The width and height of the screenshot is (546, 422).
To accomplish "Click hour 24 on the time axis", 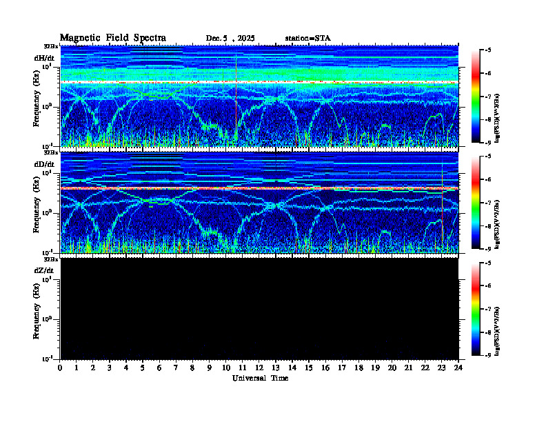I will tap(458, 368).
